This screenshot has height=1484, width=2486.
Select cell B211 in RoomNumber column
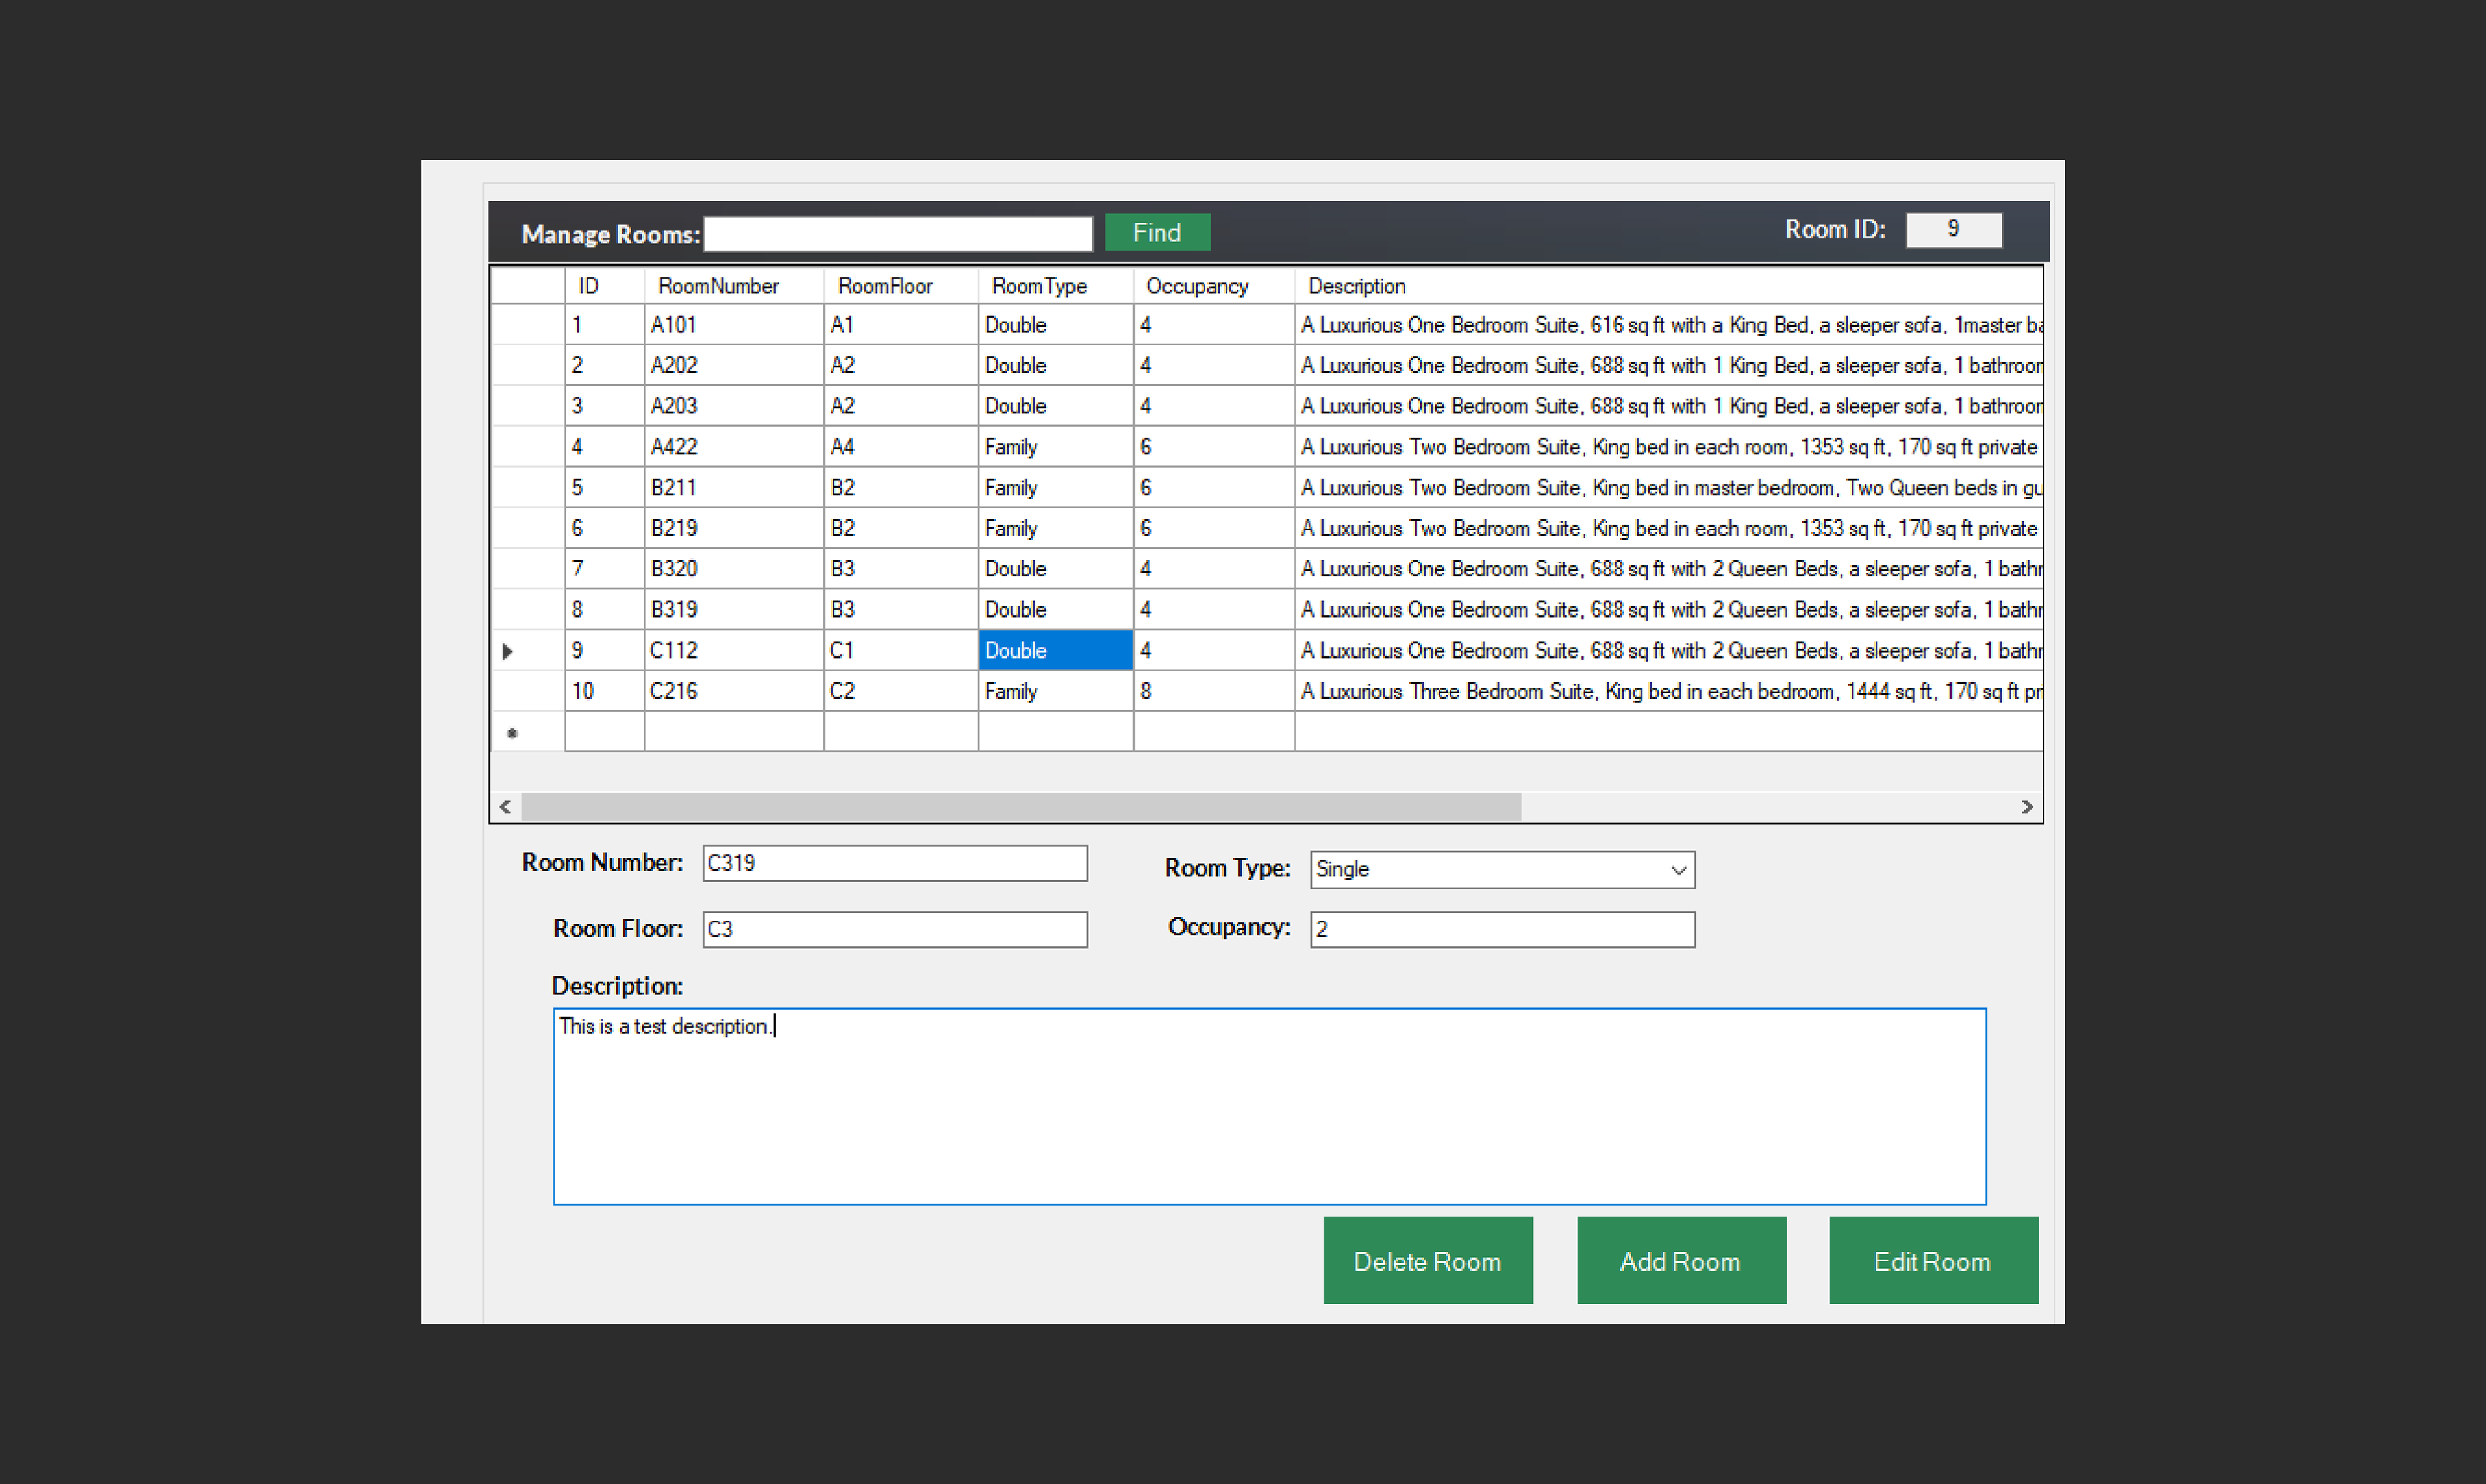tap(733, 487)
